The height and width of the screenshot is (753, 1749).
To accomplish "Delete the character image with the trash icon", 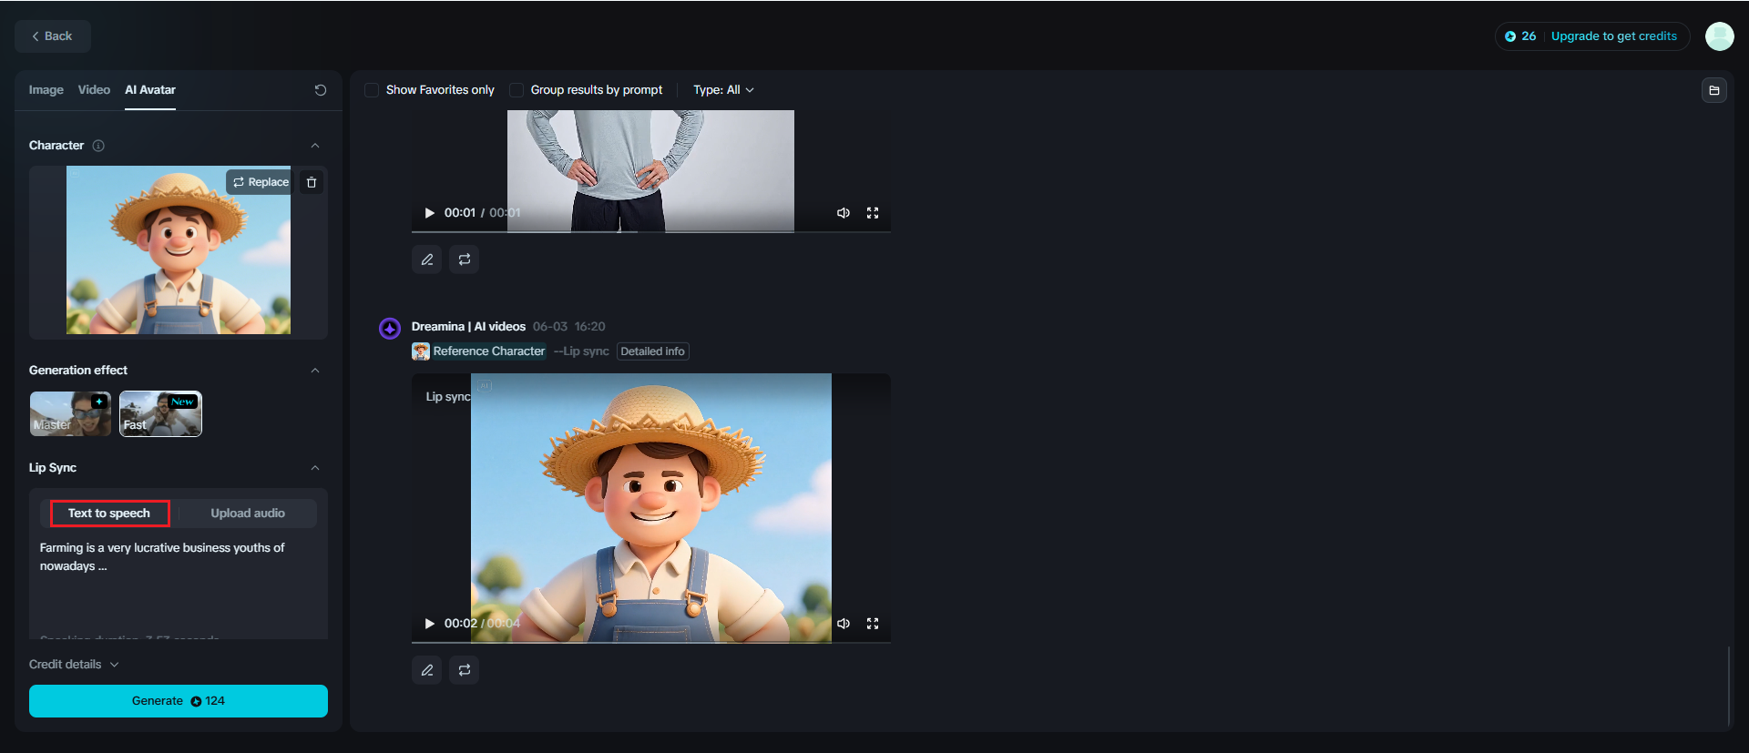I will tap(312, 182).
